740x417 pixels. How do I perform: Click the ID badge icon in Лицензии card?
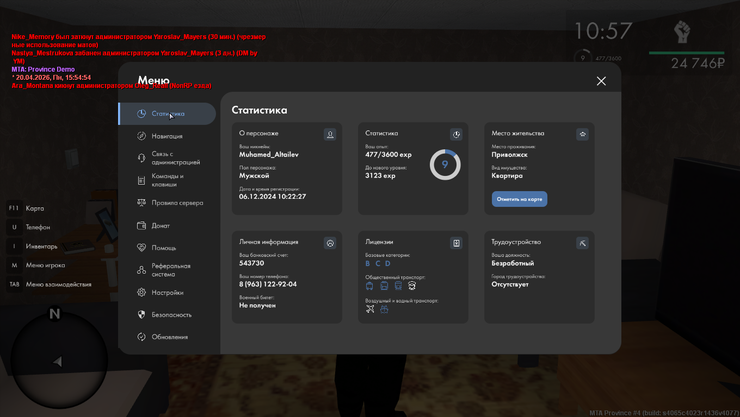(x=456, y=243)
